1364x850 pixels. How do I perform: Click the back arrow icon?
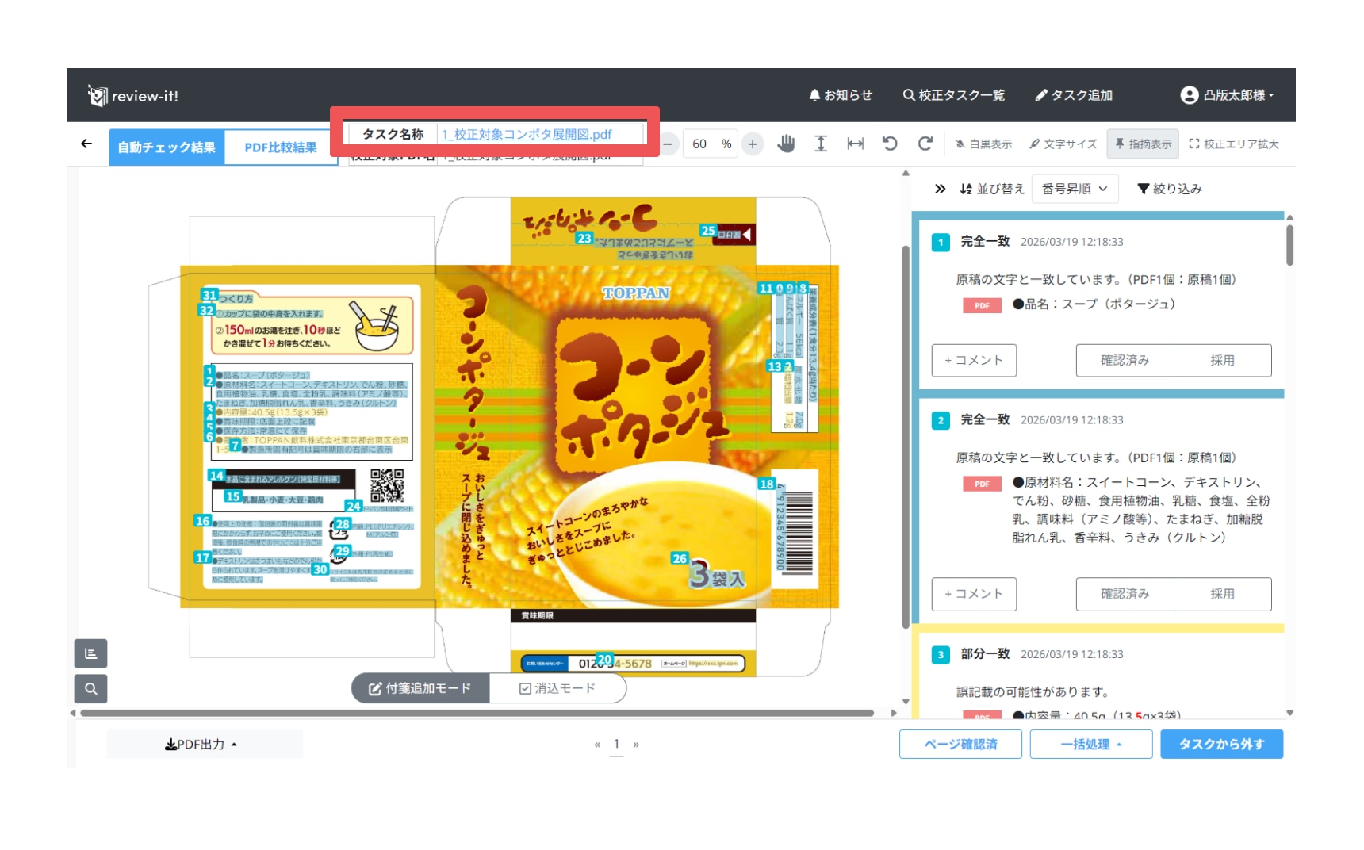point(86,144)
